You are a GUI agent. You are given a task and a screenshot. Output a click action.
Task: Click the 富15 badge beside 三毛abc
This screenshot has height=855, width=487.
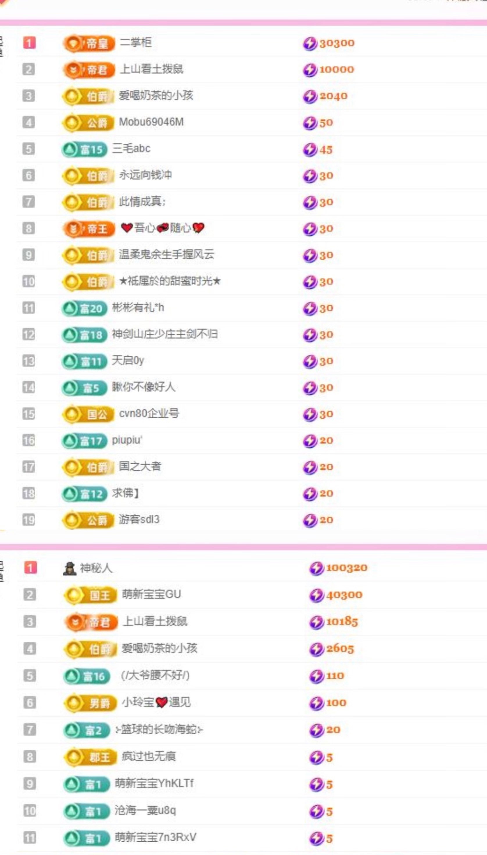tap(85, 149)
